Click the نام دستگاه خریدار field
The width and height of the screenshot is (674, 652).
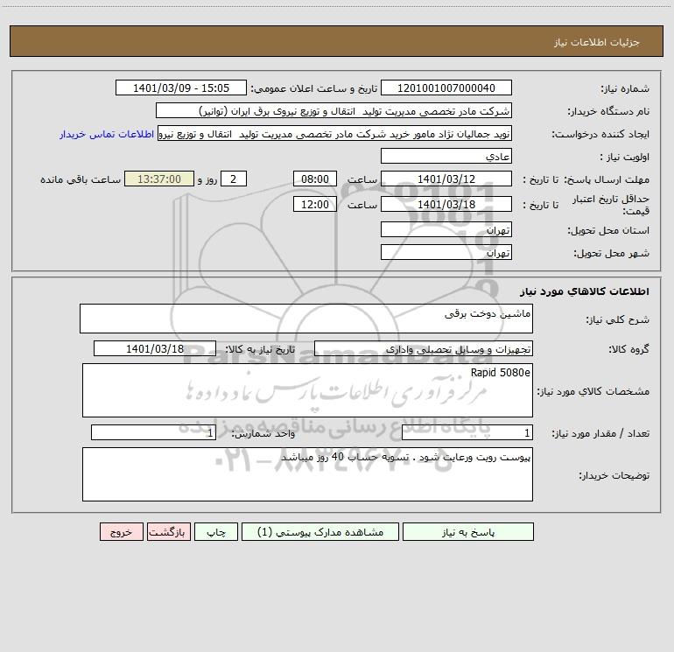(333, 110)
